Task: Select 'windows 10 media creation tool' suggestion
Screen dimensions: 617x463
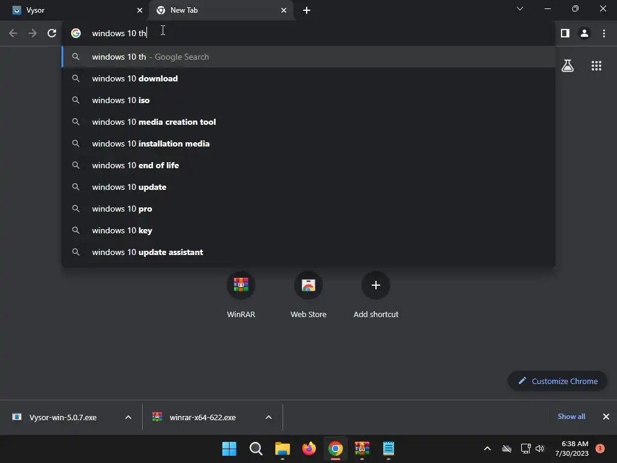Action: tap(308, 122)
